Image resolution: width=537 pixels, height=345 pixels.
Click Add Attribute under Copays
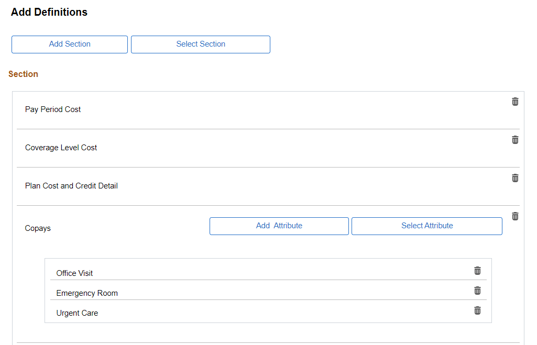(x=279, y=226)
